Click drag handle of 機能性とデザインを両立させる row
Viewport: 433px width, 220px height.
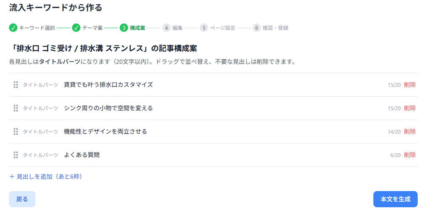point(16,131)
